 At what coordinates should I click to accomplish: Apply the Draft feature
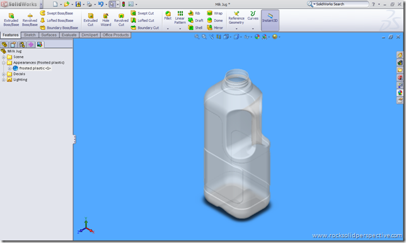click(195, 20)
